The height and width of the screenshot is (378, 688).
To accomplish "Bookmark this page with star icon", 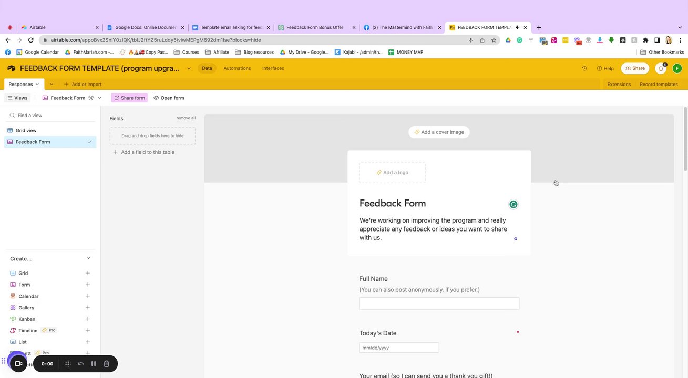I will 494,40.
